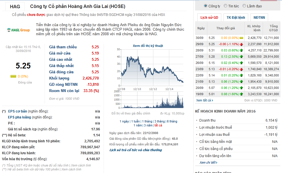Image resolution: width=282 pixels, height=173 pixels.
Task: Click the Hệ số beta value 1.14
Action: [96, 135]
